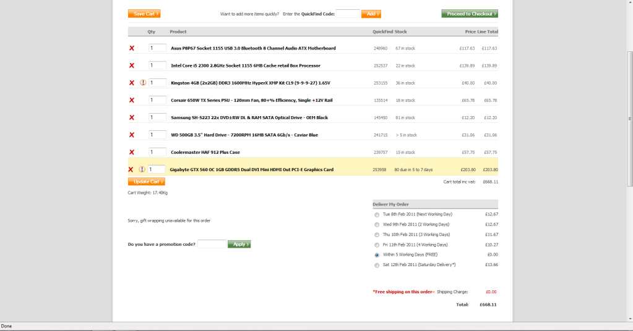Click the promotion code input field
Image resolution: width=633 pixels, height=331 pixels.
(x=212, y=244)
